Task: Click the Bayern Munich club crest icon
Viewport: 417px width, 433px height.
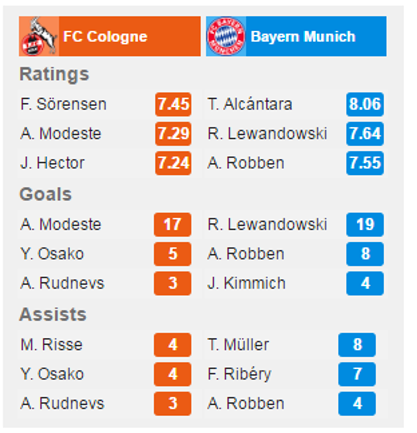Action: click(225, 36)
